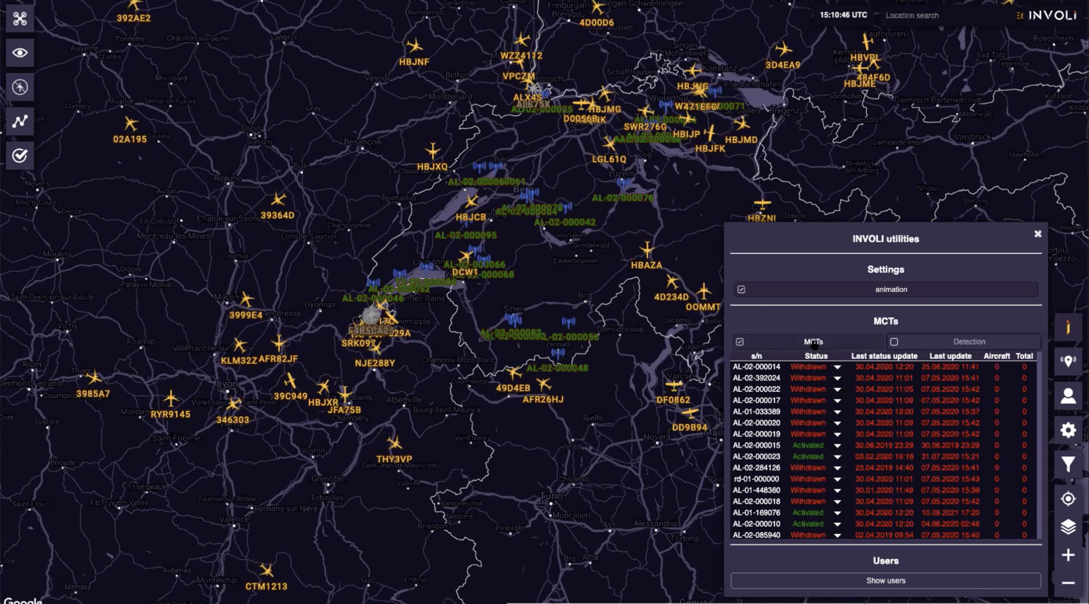The width and height of the screenshot is (1089, 604).
Task: Click the checkmark validation tool
Action: coord(19,155)
